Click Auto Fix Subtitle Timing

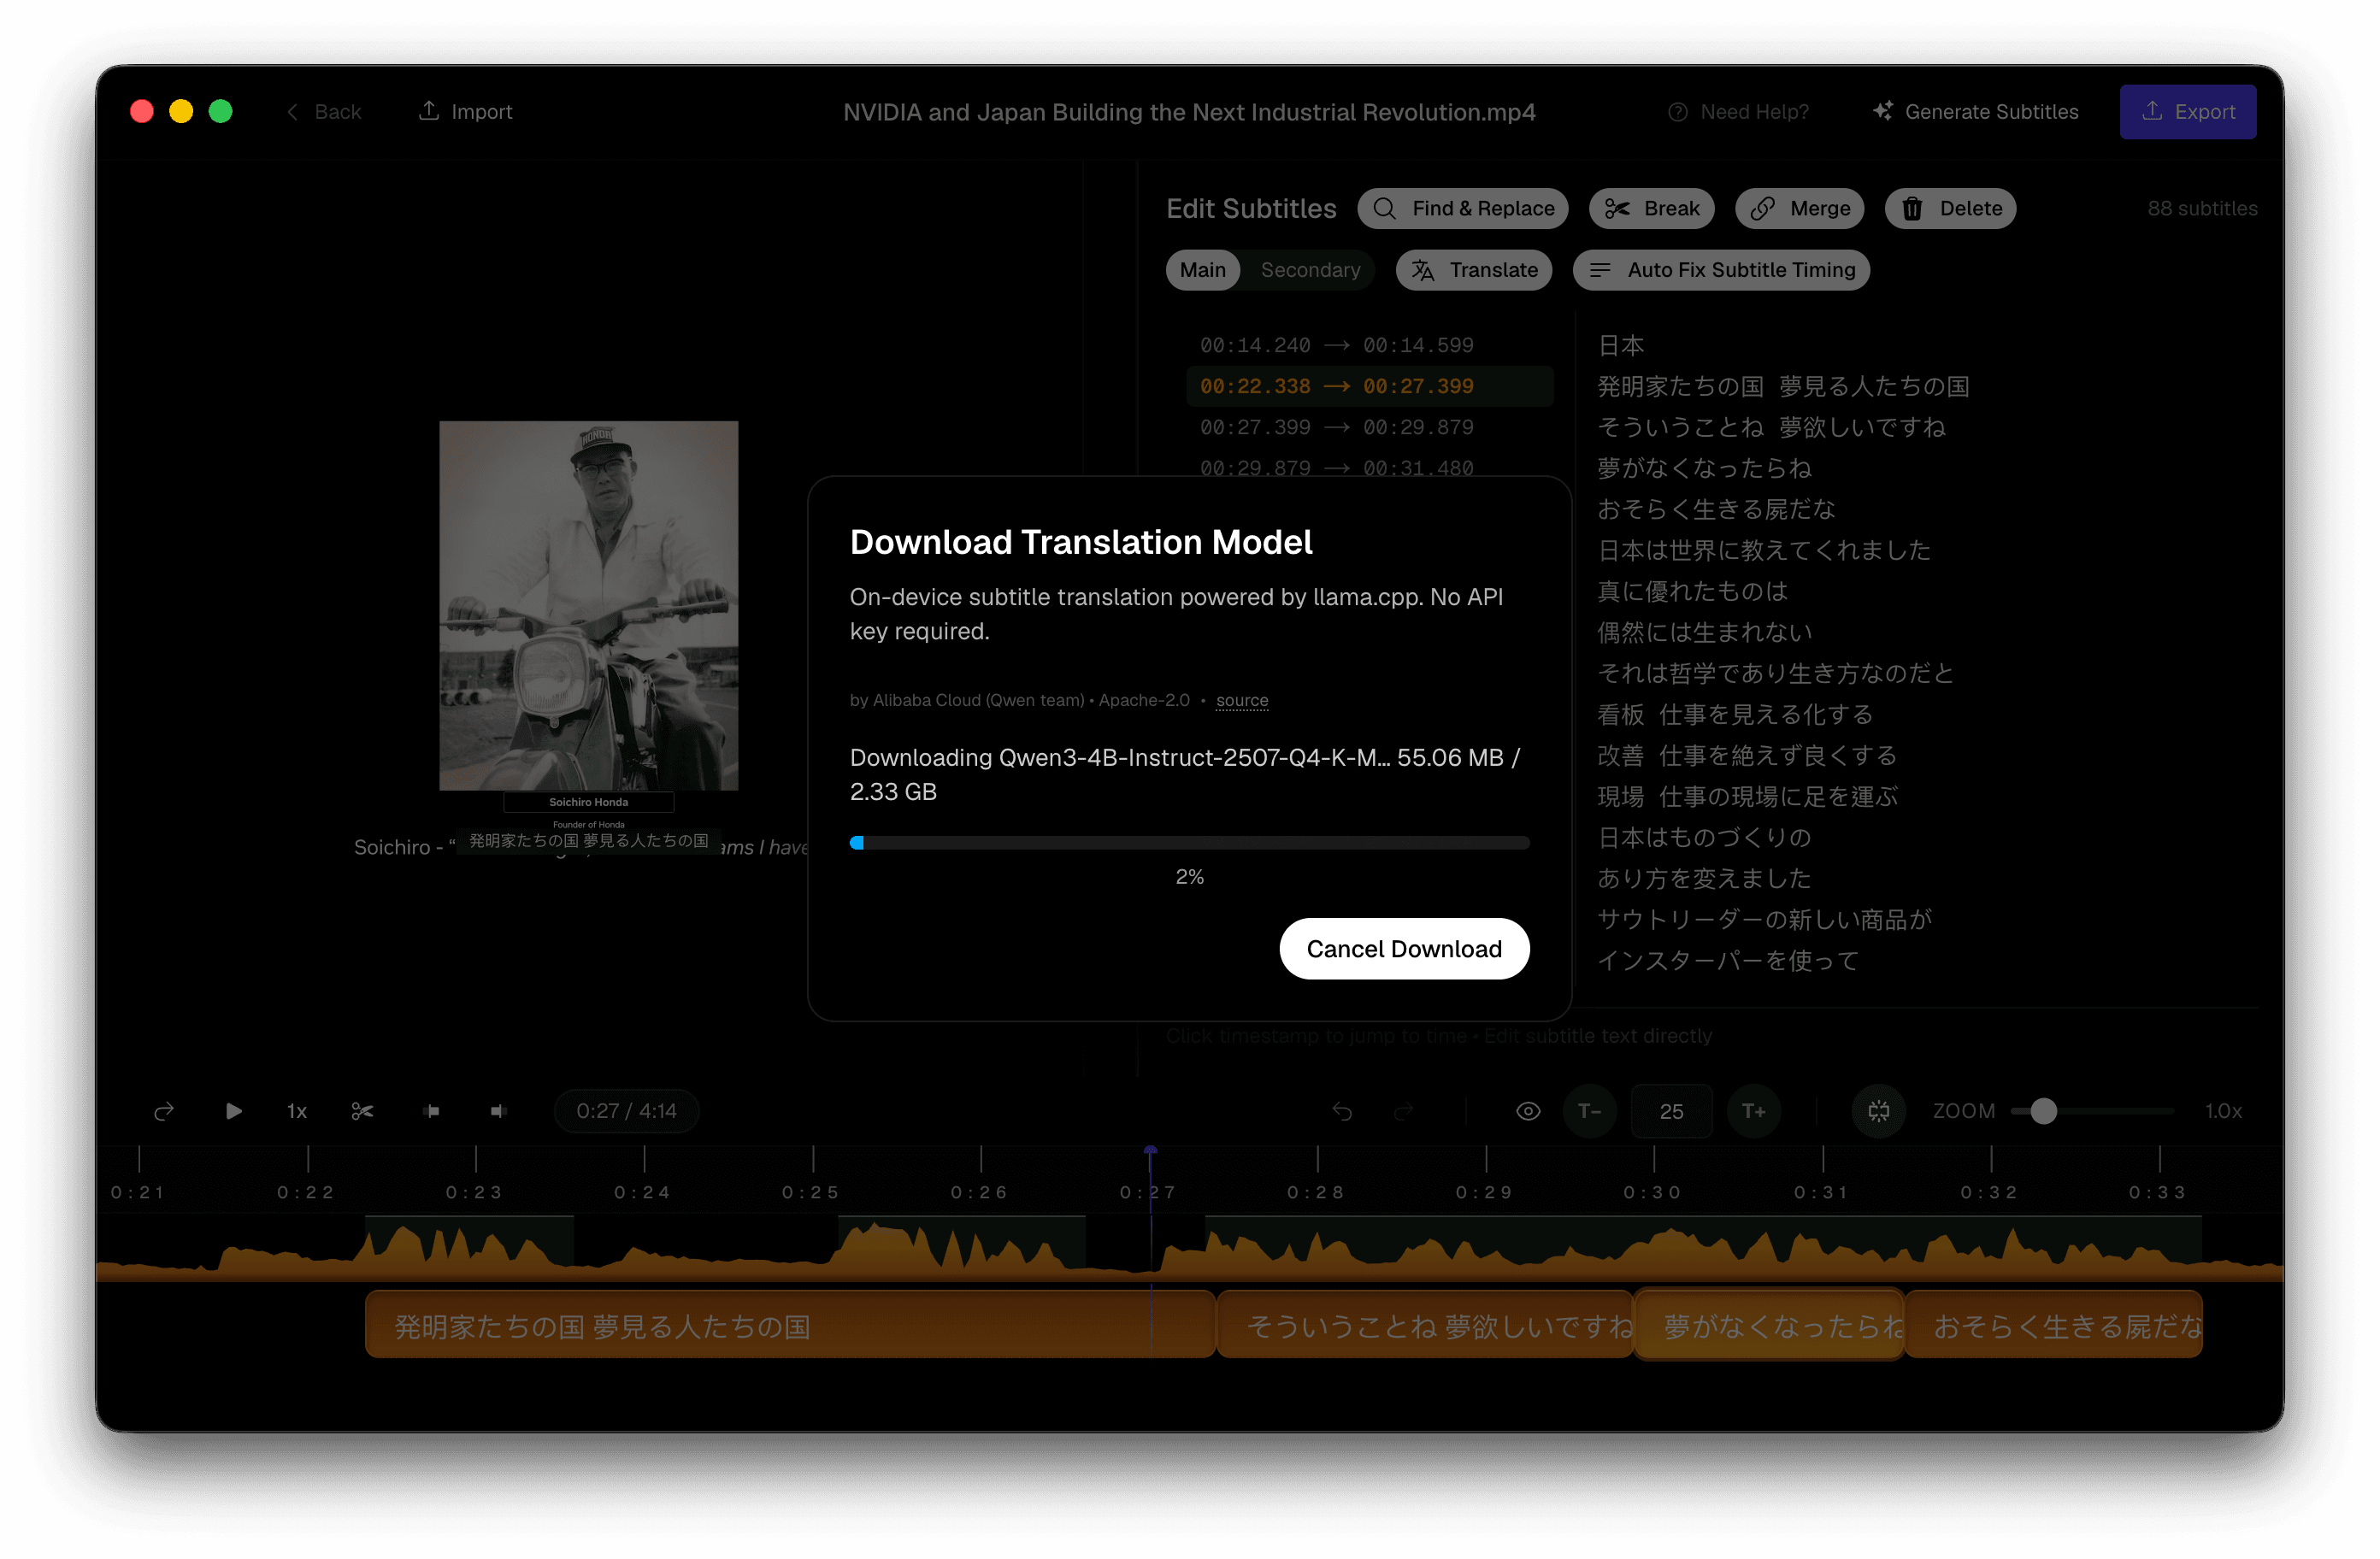1720,270
